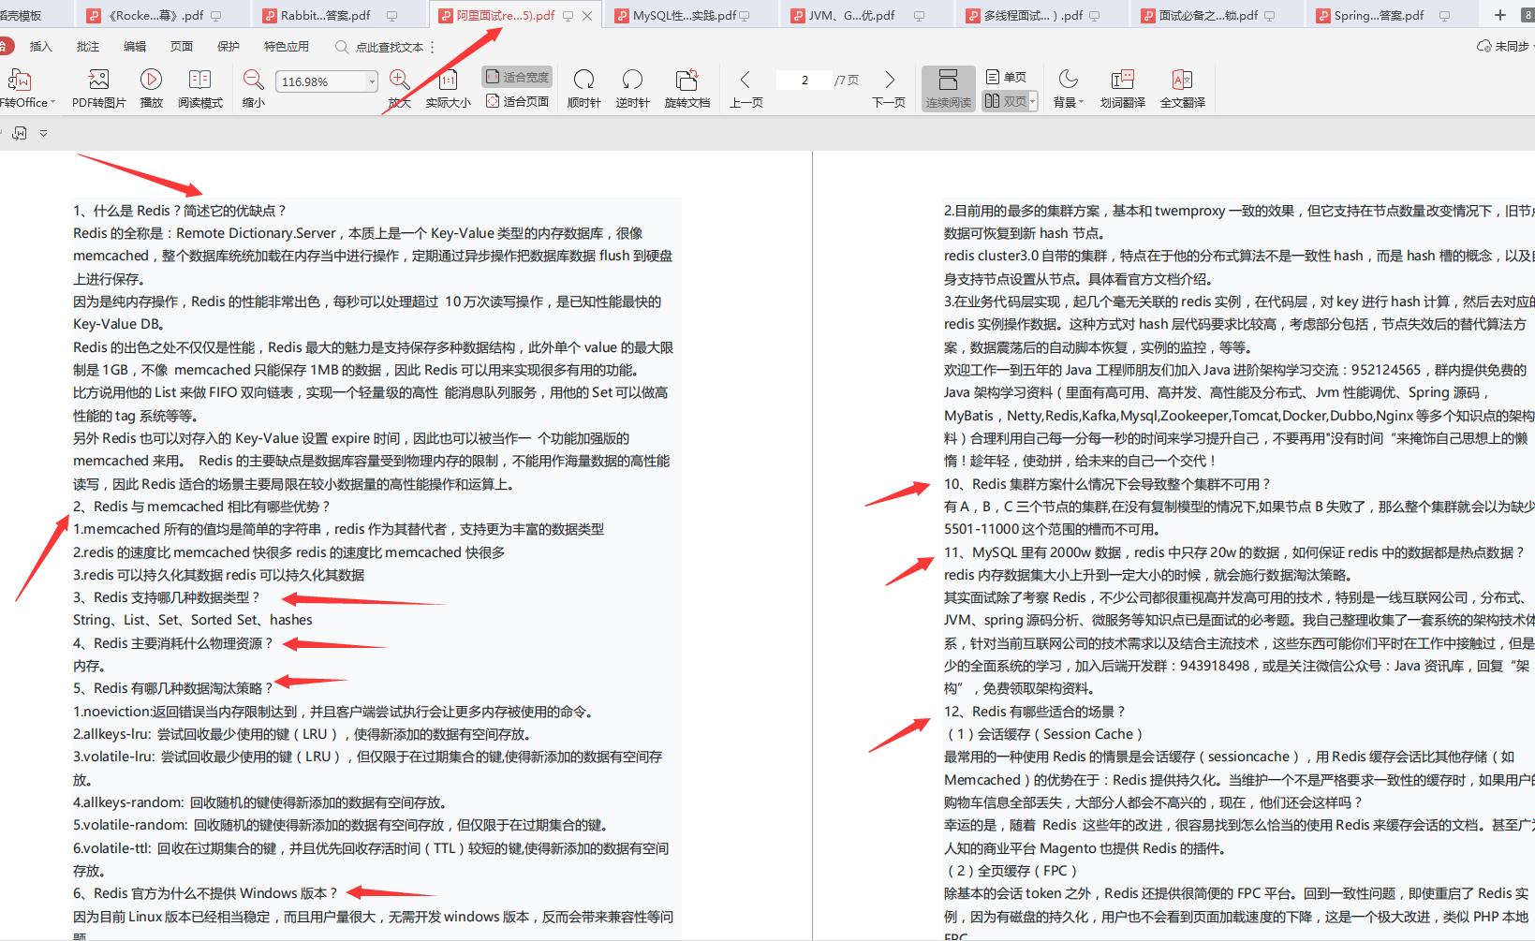Viewport: 1535px width, 941px height.
Task: Expand the dropdown arrow next to 双页
Action: point(1033,101)
